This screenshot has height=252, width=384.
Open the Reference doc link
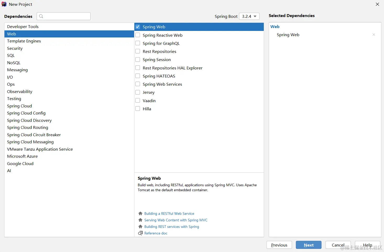click(x=156, y=233)
